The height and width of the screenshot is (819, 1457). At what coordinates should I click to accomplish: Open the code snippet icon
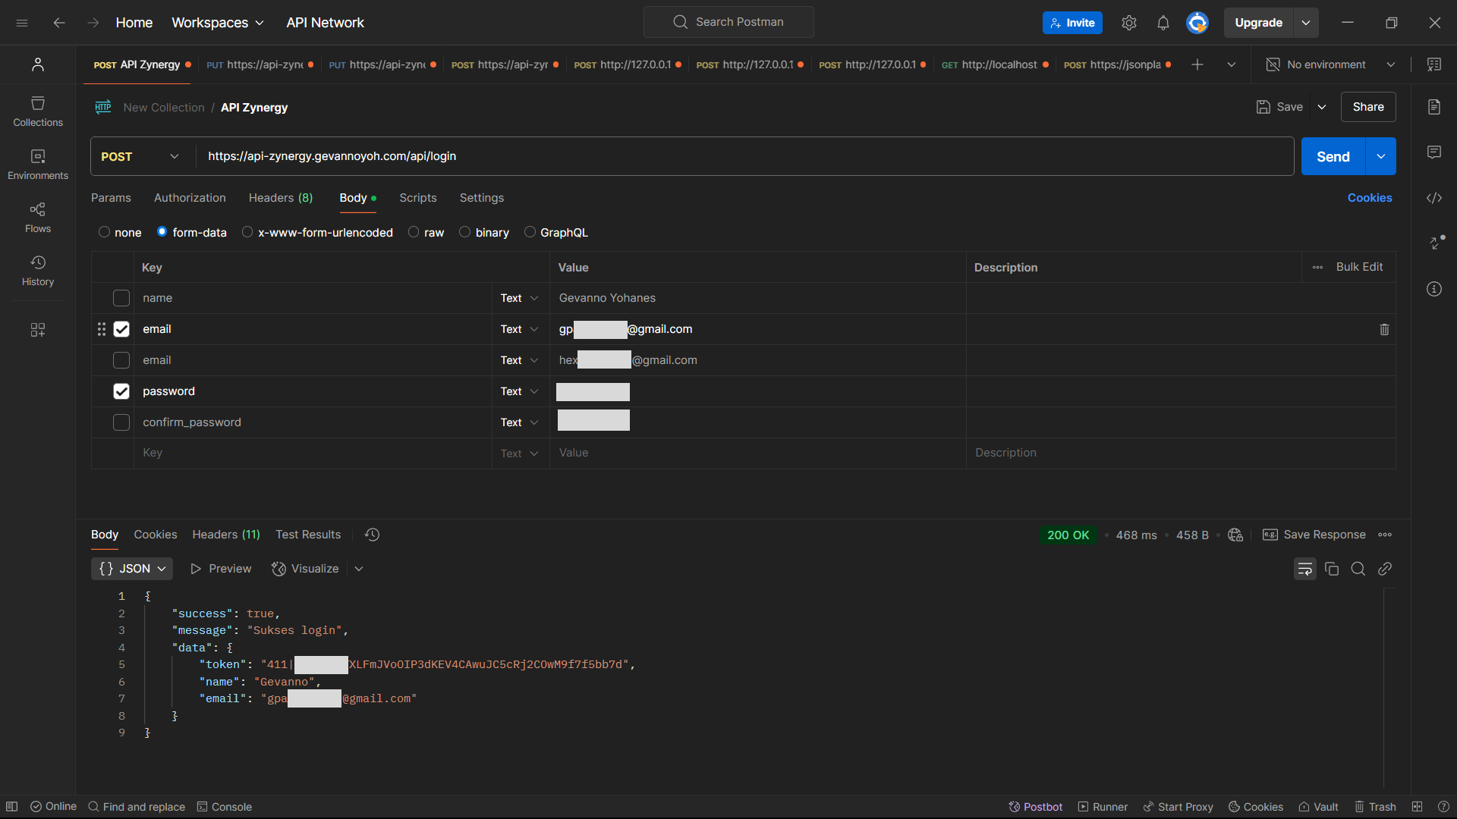1434,198
